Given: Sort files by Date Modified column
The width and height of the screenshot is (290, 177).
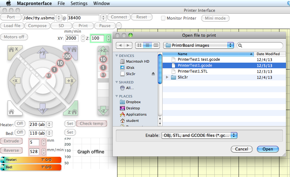Looking at the screenshot, I should [270, 54].
